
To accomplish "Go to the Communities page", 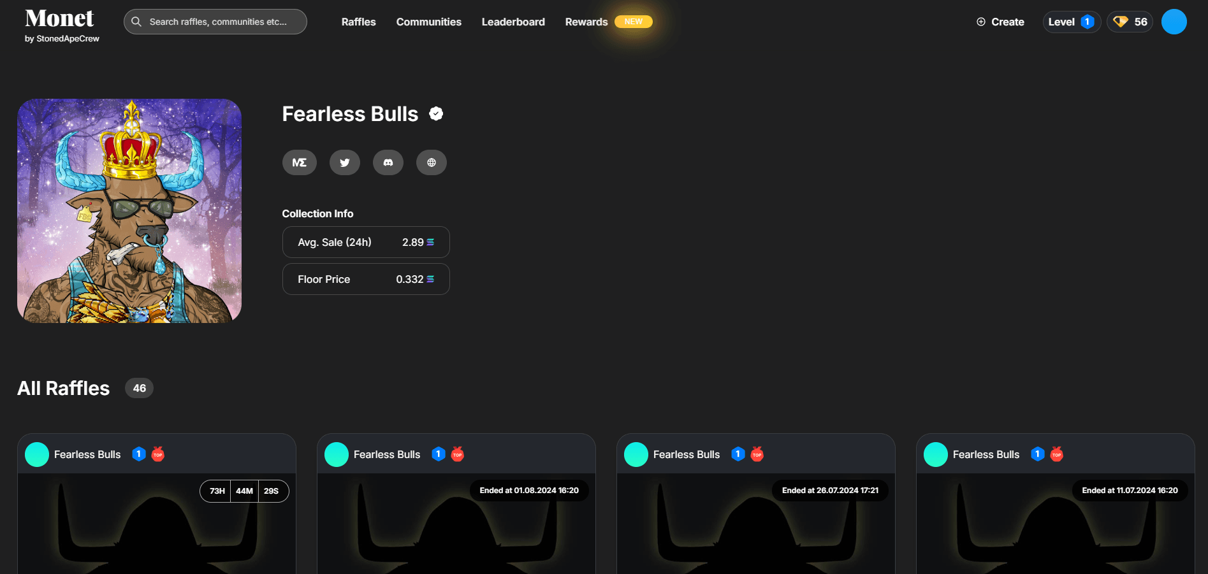I will pyautogui.click(x=429, y=22).
